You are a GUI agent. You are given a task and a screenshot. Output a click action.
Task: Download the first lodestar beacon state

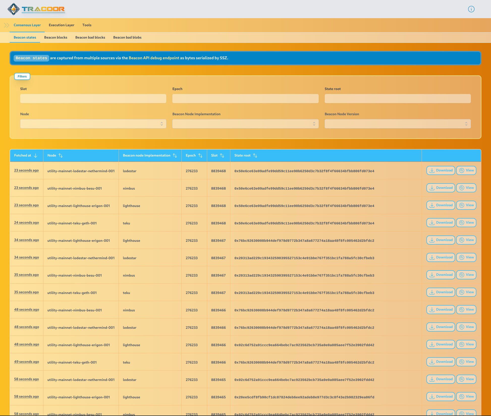click(441, 170)
